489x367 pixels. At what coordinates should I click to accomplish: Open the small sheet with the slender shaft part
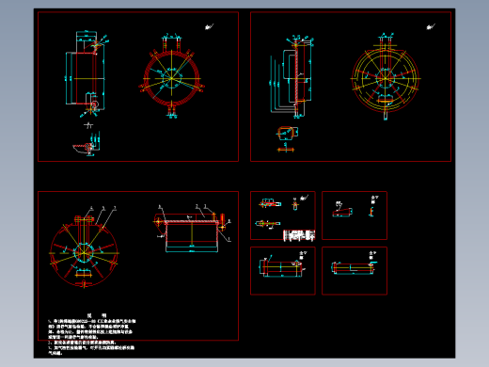[x=355, y=271]
